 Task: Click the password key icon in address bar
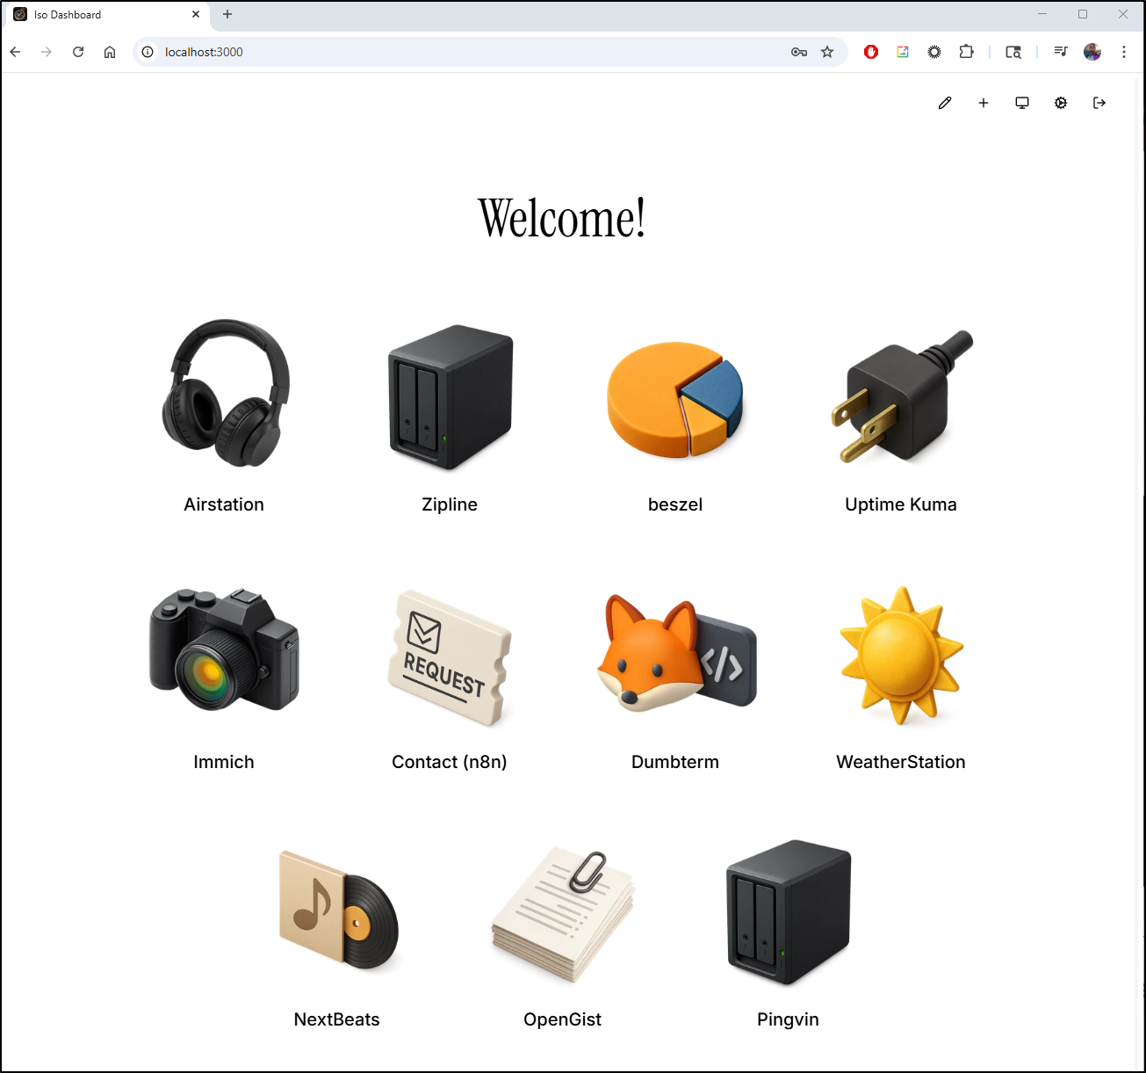coord(799,52)
